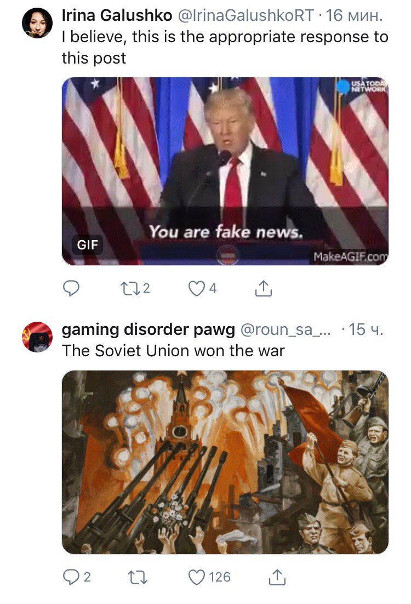
Task: Open gaming disorder pawg name link
Action: (x=149, y=330)
